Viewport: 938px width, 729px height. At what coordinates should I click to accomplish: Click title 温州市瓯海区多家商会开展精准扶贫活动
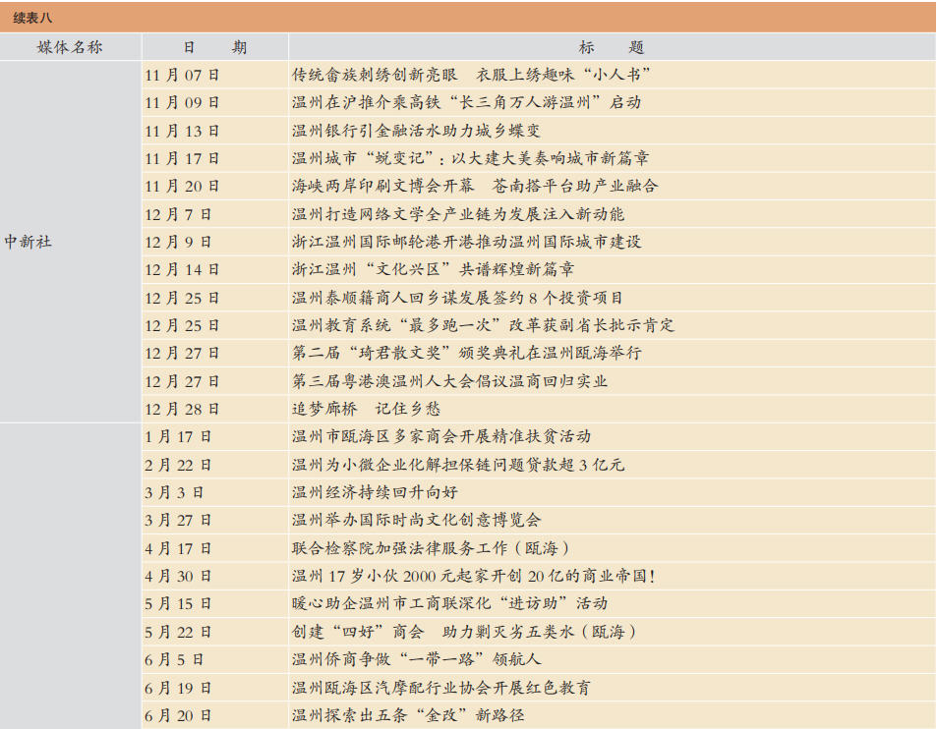(441, 436)
